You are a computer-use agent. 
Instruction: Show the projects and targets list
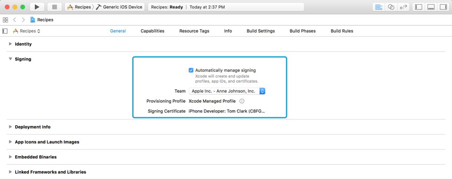5,31
